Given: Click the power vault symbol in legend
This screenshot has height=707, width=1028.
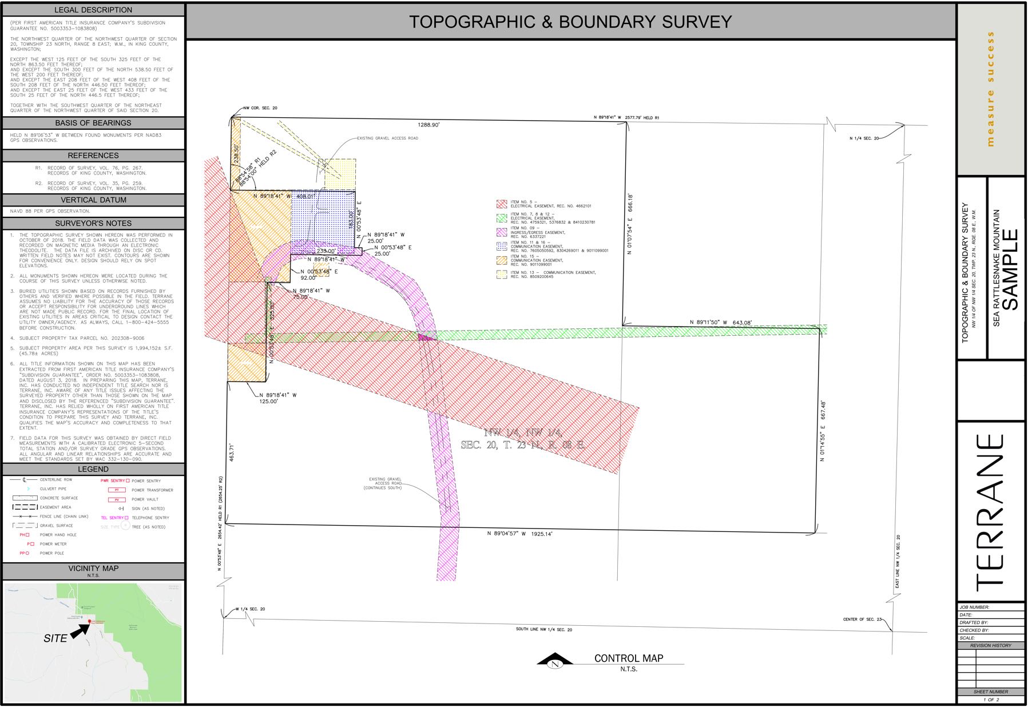Looking at the screenshot, I should click(117, 499).
